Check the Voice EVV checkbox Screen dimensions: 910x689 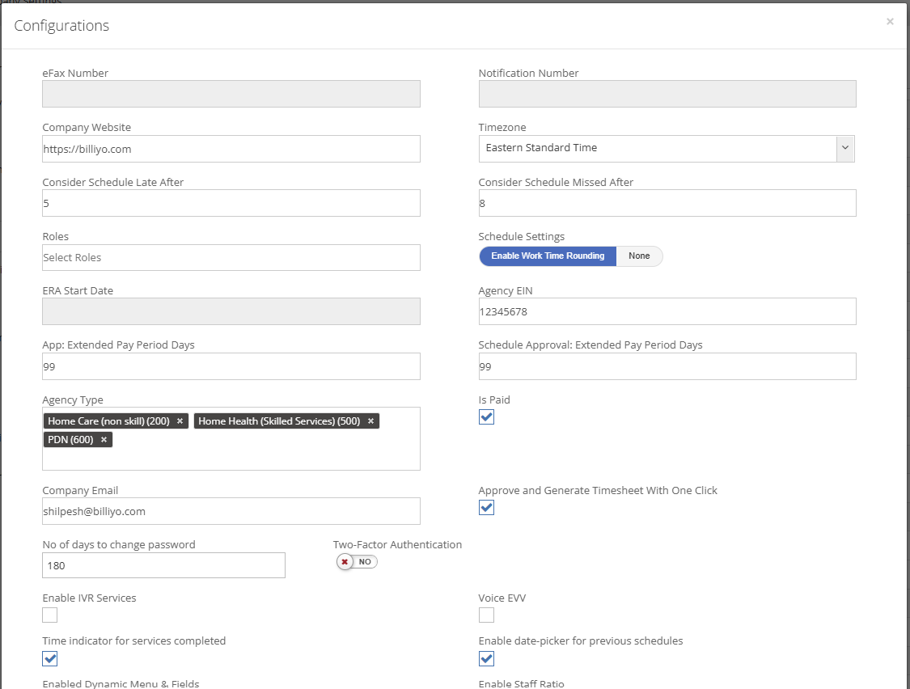click(x=486, y=615)
